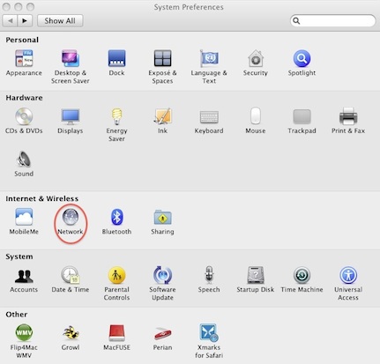Click the Show All button
The width and height of the screenshot is (380, 364).
(60, 21)
